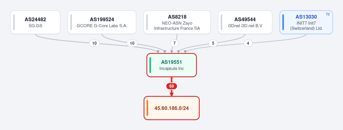This screenshot has width=343, height=130.
Task: Click the red arrowhead above prefix node
Action: tap(172, 94)
